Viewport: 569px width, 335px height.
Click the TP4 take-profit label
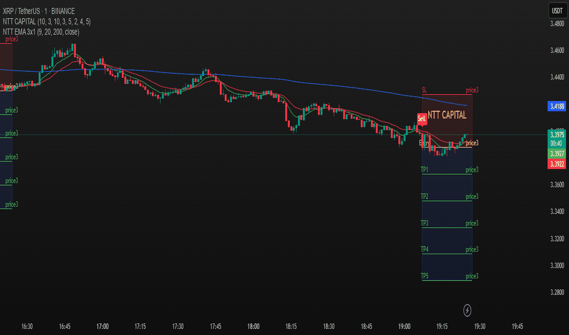[424, 249]
